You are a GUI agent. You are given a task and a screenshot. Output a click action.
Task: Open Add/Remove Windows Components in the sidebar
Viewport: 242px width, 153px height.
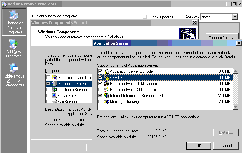click(x=14, y=75)
